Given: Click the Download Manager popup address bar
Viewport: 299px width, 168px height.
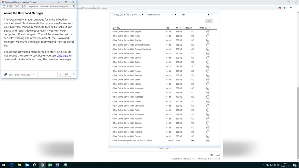Looking at the screenshot, I should (50, 6).
